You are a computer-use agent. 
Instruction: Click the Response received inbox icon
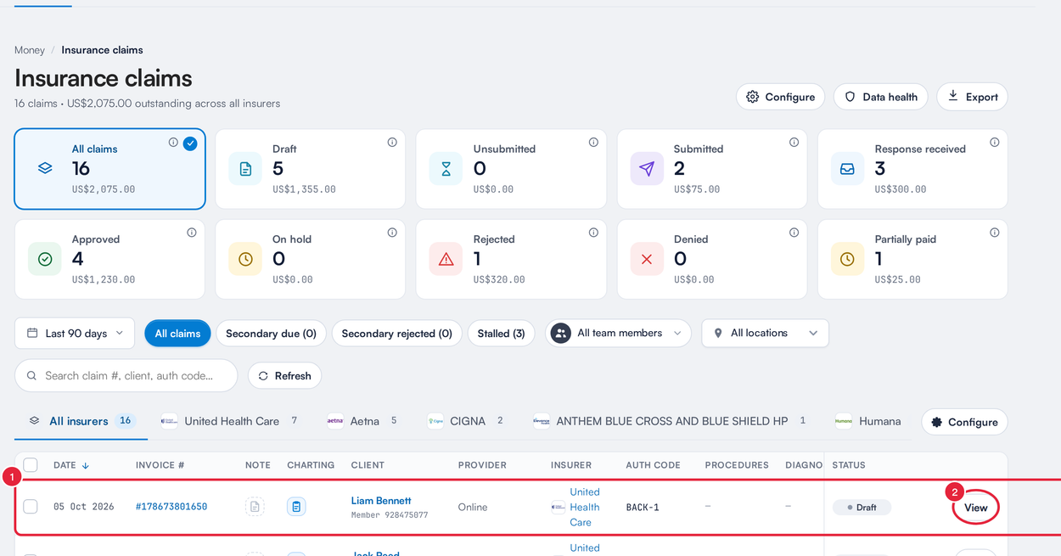tap(847, 169)
